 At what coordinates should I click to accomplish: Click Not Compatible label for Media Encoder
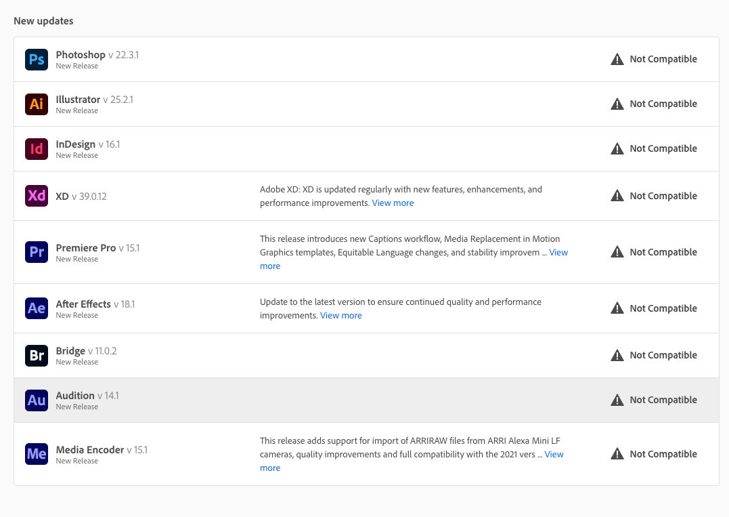pos(663,454)
